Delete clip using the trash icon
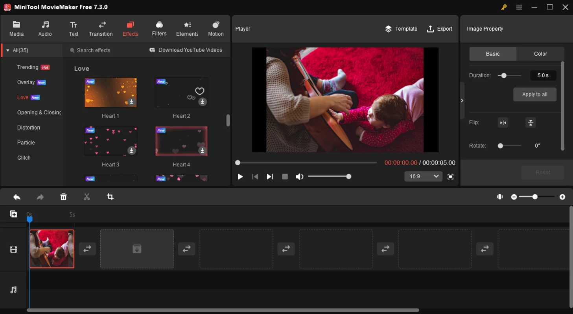Viewport: 573px width, 314px height. (63, 197)
